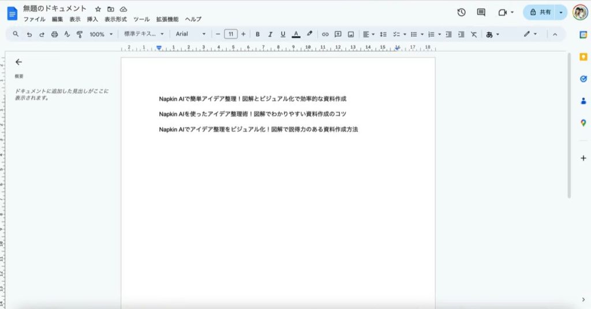Open Google Keep in side panel

(583, 56)
